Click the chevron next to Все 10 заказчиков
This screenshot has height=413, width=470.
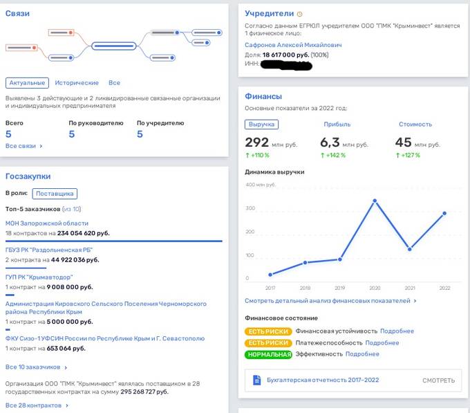point(66,367)
